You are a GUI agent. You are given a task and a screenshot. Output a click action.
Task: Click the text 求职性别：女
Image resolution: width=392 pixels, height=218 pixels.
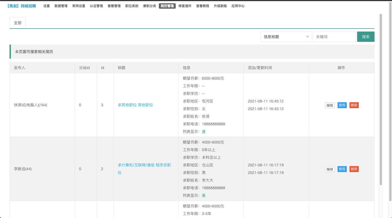click(x=194, y=109)
